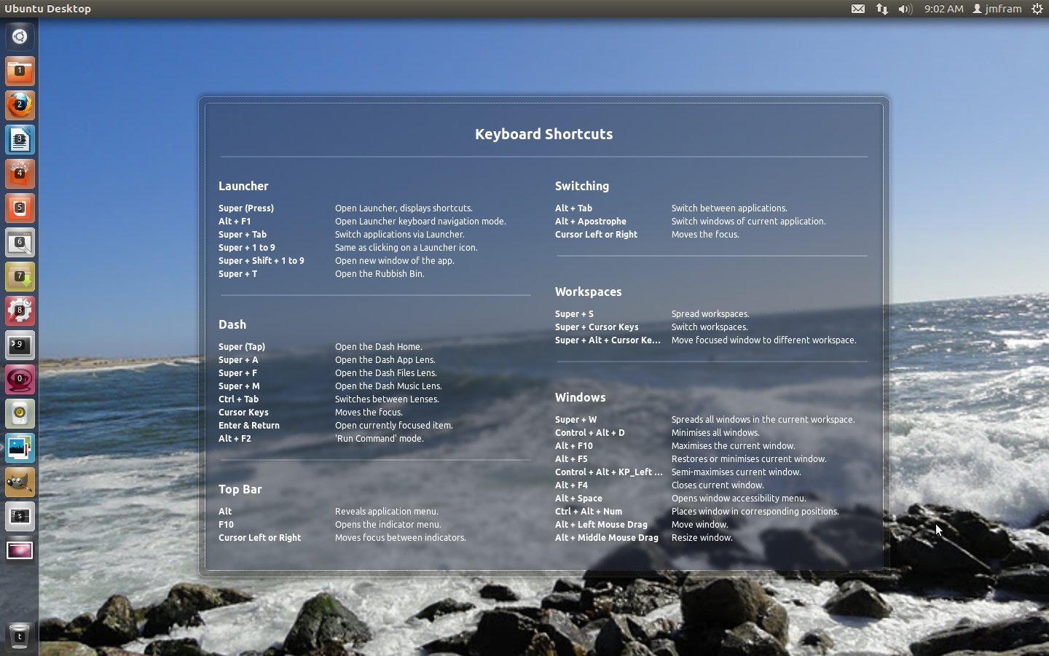Click the Ubuntu Dash home button
The width and height of the screenshot is (1049, 656).
tap(20, 36)
